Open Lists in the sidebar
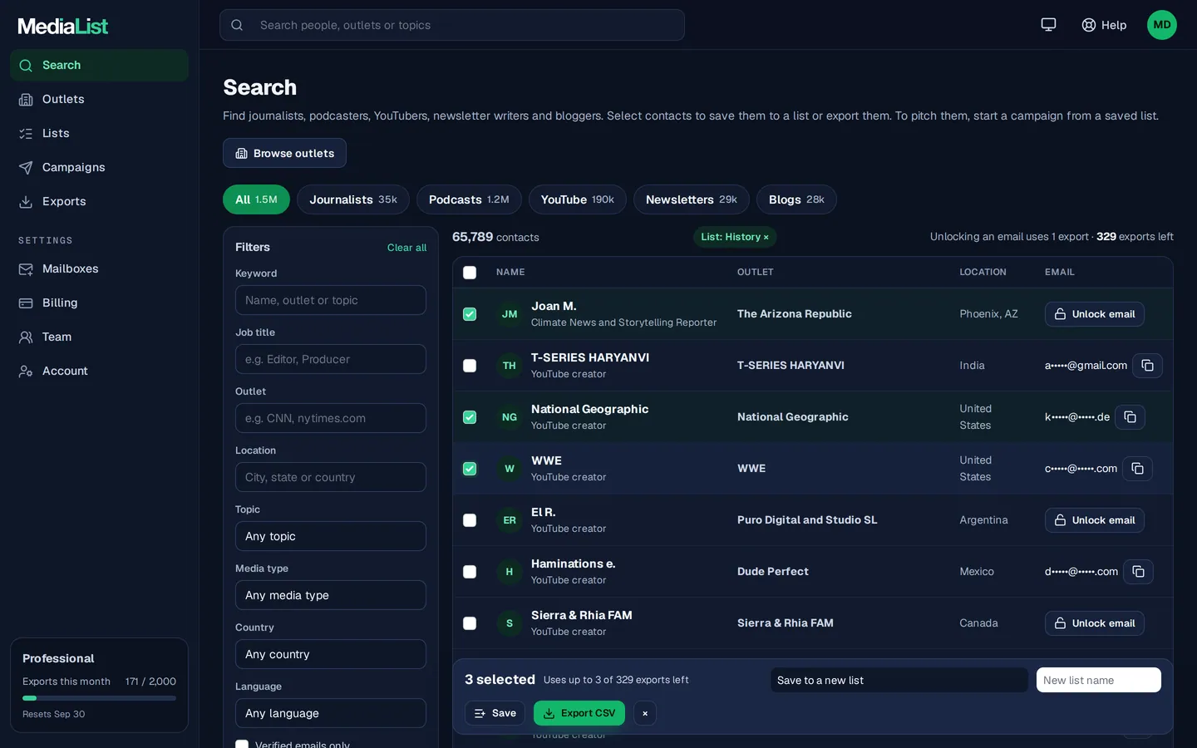The width and height of the screenshot is (1197, 748). (x=99, y=133)
